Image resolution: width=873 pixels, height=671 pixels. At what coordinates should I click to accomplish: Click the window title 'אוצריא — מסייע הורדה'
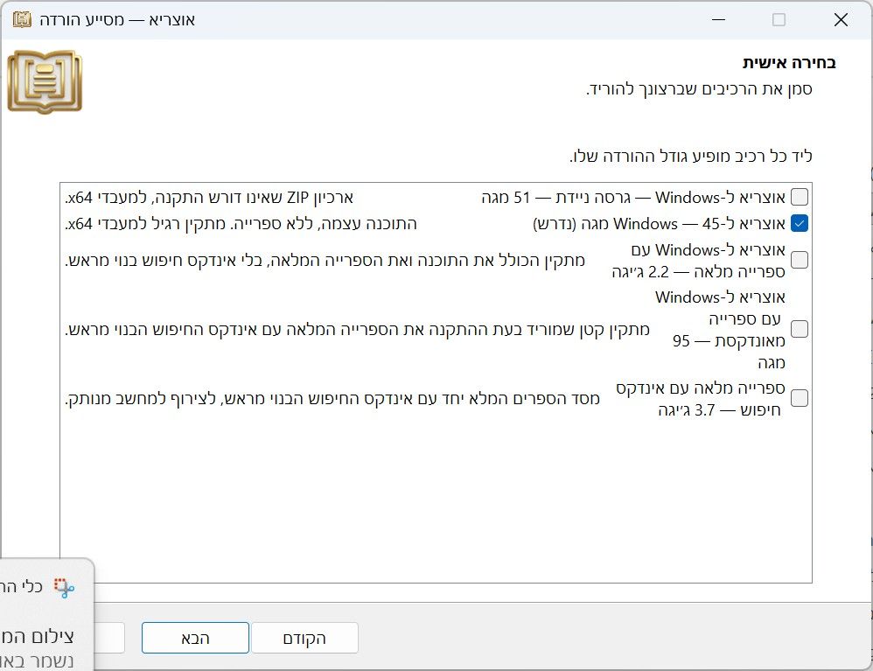117,20
